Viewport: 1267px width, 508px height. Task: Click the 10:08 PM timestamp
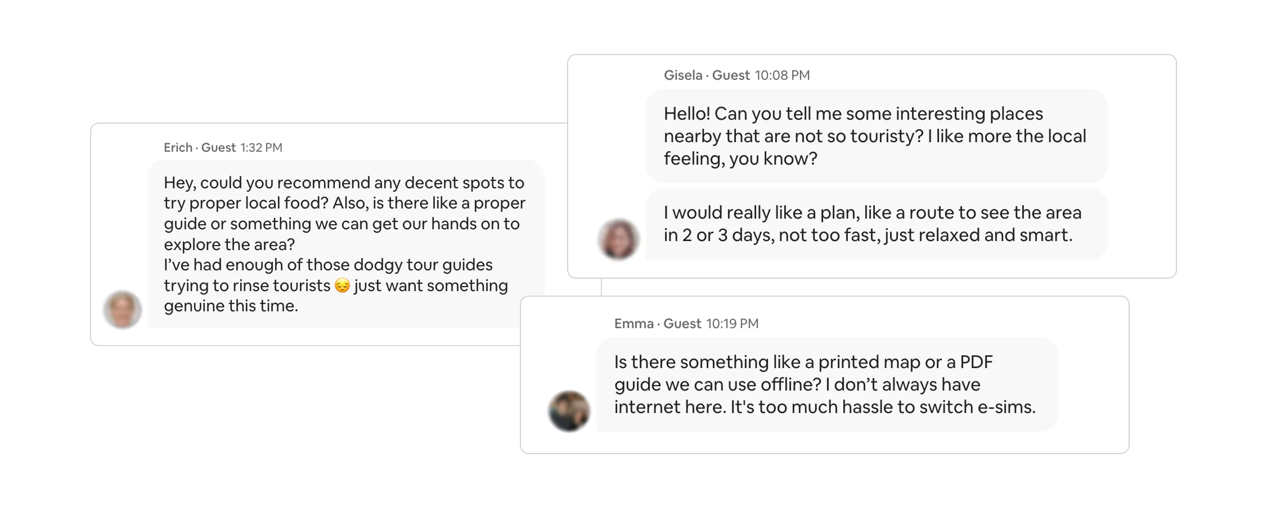click(x=782, y=75)
